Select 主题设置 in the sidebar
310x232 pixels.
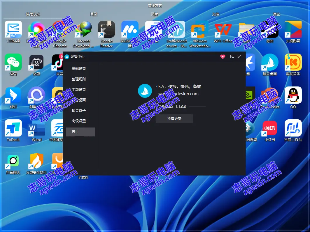pos(79,90)
